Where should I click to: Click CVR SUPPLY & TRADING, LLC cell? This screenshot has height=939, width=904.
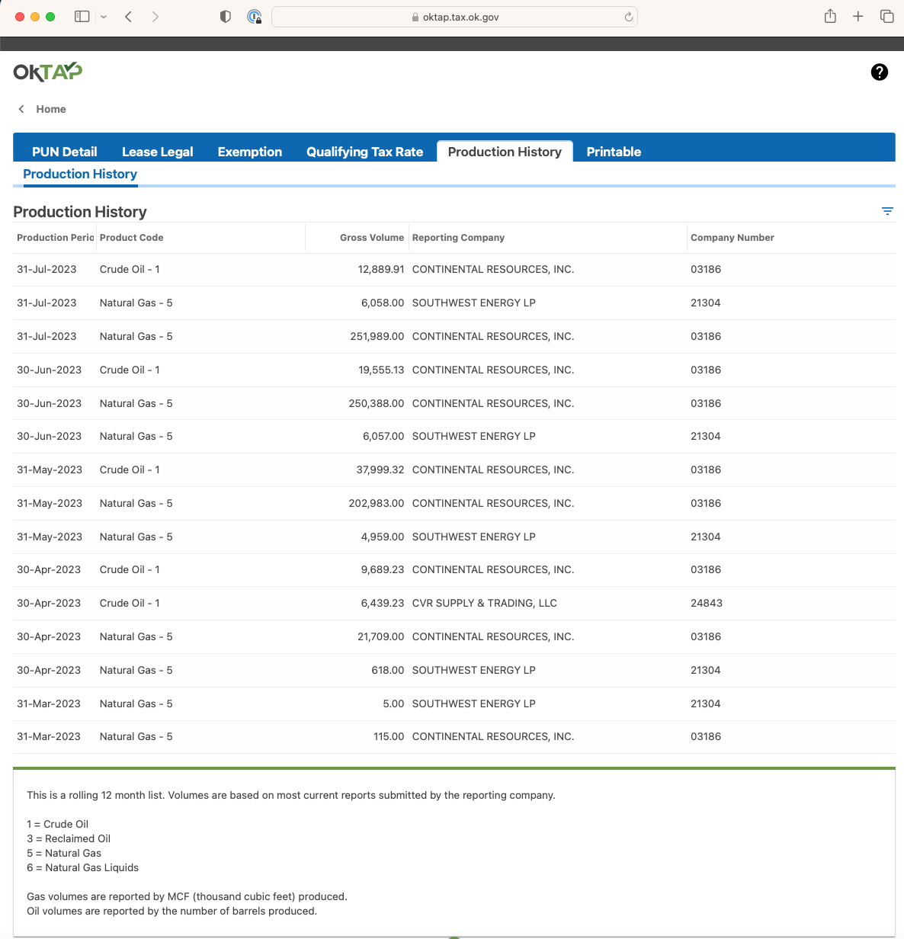(485, 603)
